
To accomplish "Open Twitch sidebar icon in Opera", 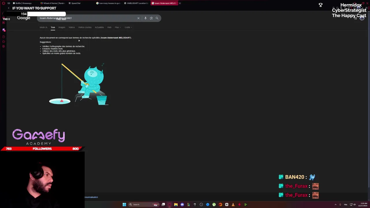I will click(4, 30).
